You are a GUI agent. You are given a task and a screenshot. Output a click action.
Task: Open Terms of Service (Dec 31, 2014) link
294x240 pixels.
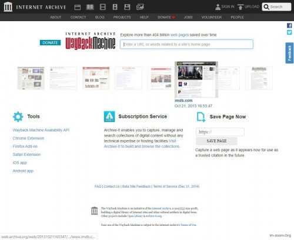[x=176, y=186]
